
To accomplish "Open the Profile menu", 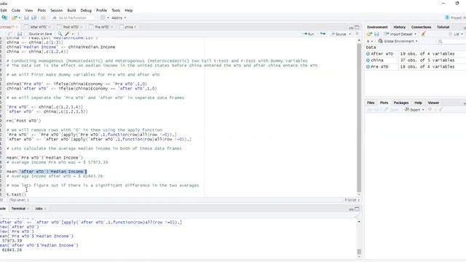I will coord(101,10).
